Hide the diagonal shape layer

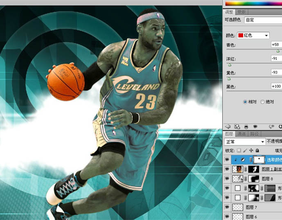tap(227, 197)
